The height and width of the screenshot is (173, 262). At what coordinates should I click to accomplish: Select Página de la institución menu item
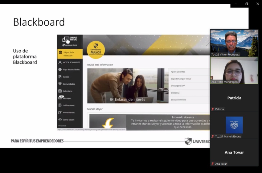tap(70, 54)
